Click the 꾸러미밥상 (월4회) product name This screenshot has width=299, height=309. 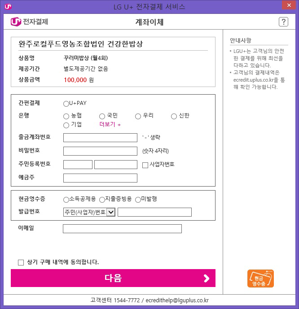[86, 58]
